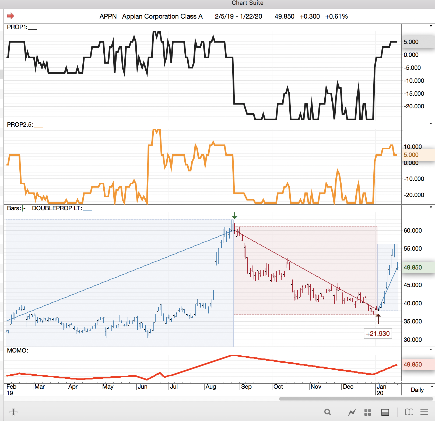Click the 2/5/19 - 1/22/20 date range
The width and height of the screenshot is (435, 421).
point(238,16)
